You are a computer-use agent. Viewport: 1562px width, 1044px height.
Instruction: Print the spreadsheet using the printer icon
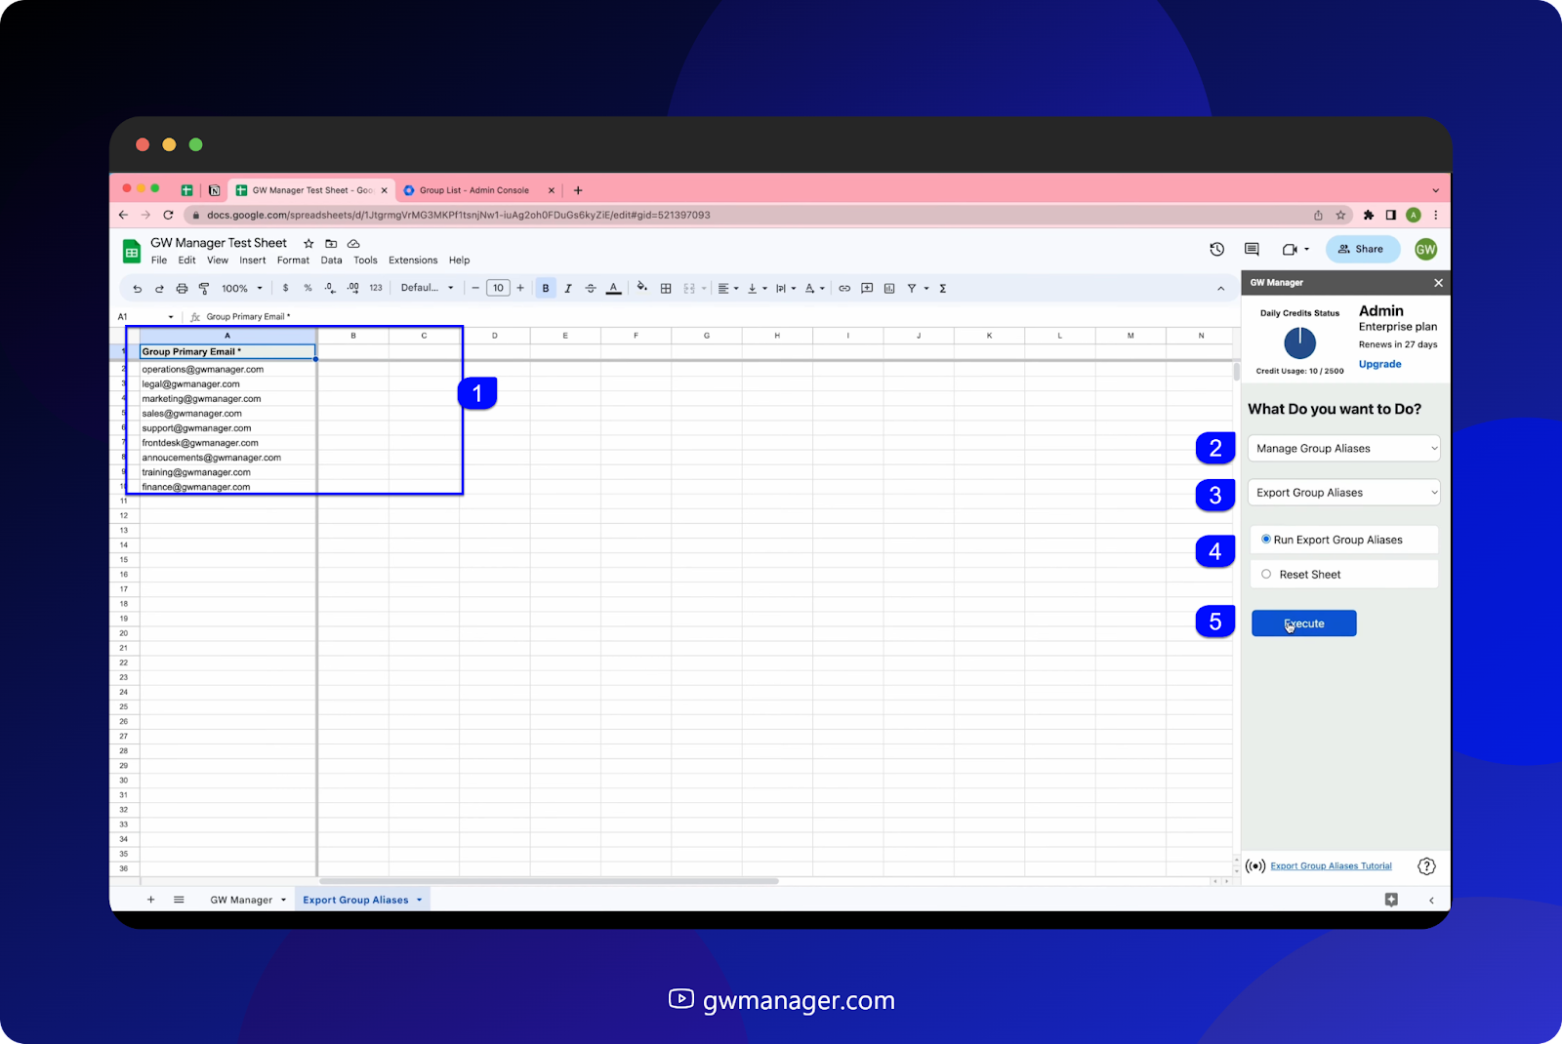182,289
